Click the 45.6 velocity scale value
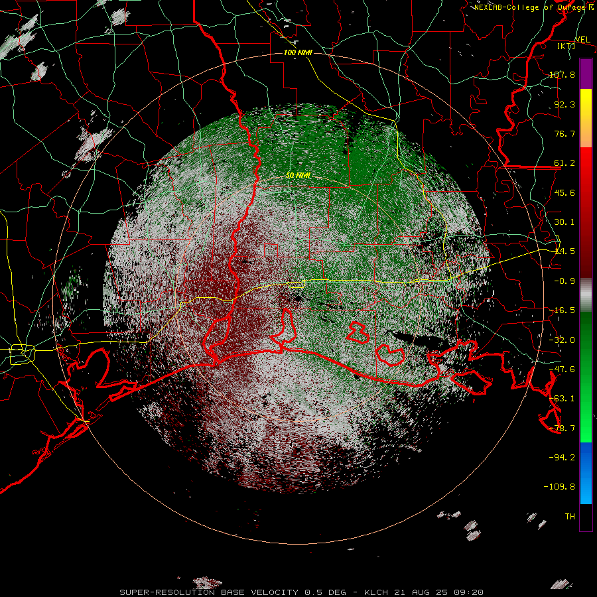Image resolution: width=597 pixels, height=597 pixels. [x=564, y=192]
